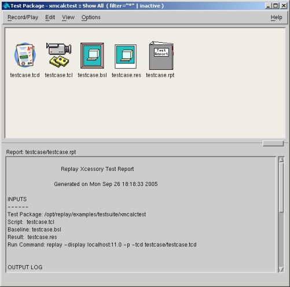Viewport: 290px width, 287px height.
Task: Open the Options menu
Action: pos(91,17)
